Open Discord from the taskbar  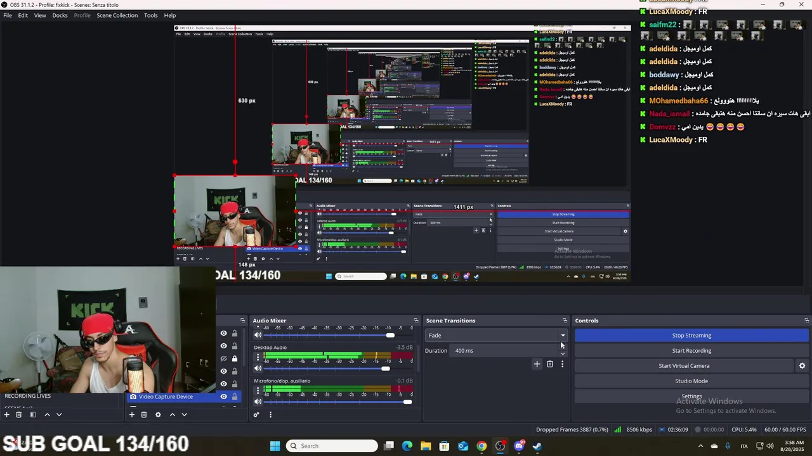[519, 446]
